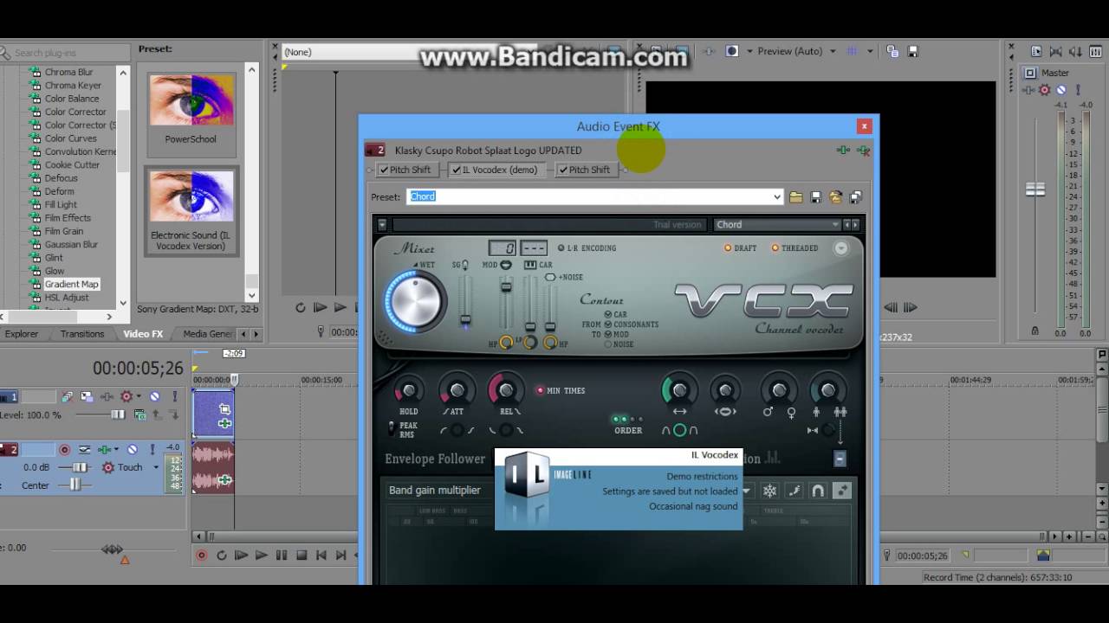Switch to Explorer tab

click(x=22, y=334)
